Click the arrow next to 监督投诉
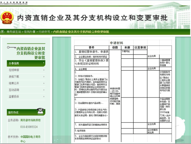This screenshot has width=191, height=144. point(44,97)
